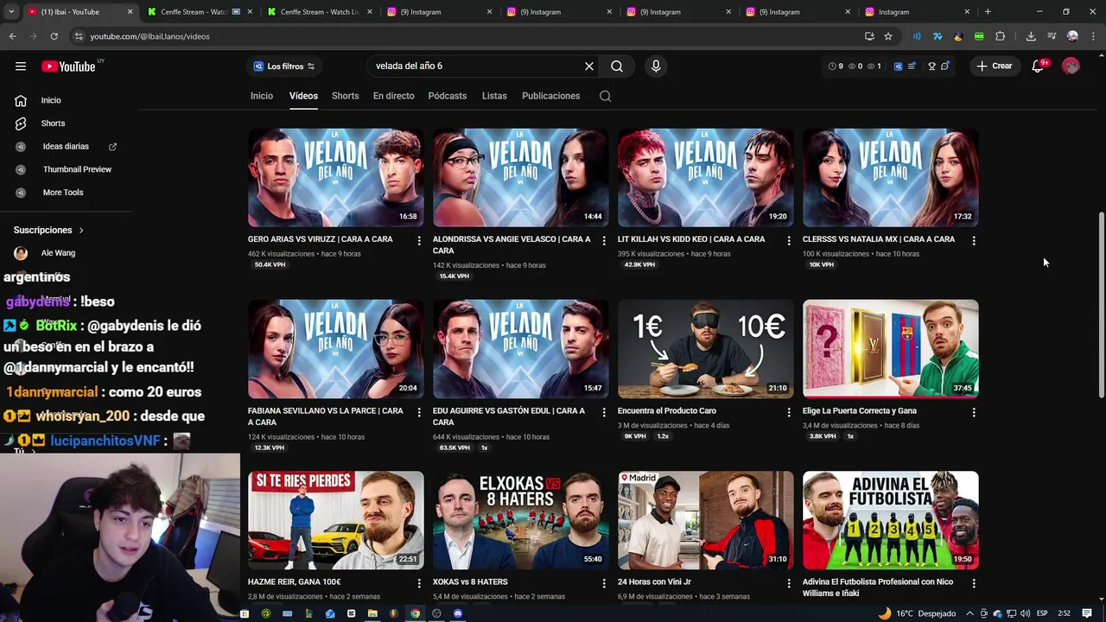Click the title 'XOKAS vs 8 HATERS'
The height and width of the screenshot is (622, 1106).
pos(470,582)
